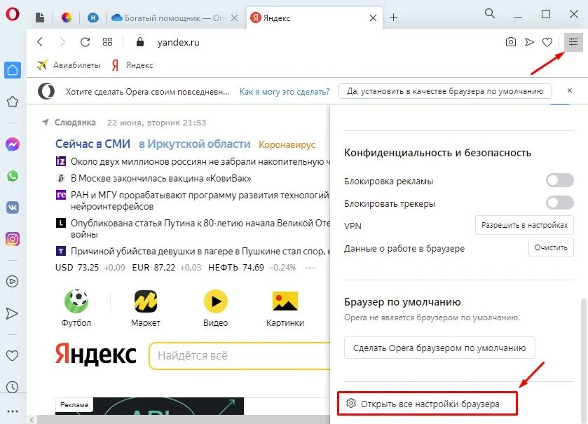This screenshot has height=424, width=588.
Task: Open the three-dot sidebar setup
Action: pyautogui.click(x=13, y=411)
